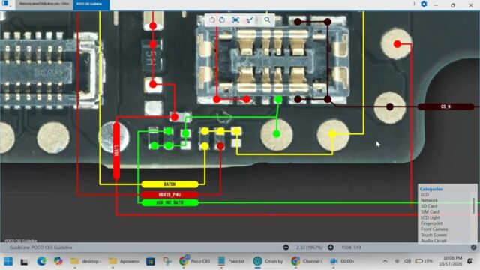
Task: Click the rotate counterclockwise icon
Action: [211, 20]
